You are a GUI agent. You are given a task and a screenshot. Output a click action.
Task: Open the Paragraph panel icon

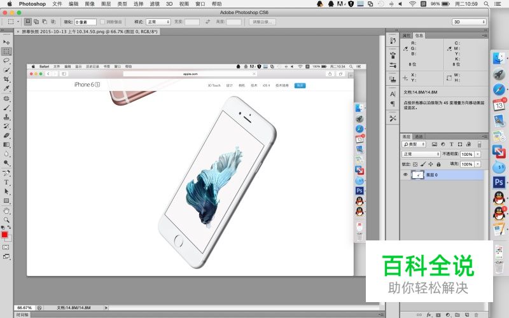point(393,104)
